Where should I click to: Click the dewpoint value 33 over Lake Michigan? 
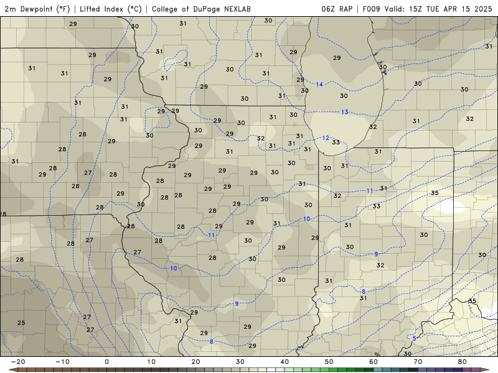[x=336, y=142]
